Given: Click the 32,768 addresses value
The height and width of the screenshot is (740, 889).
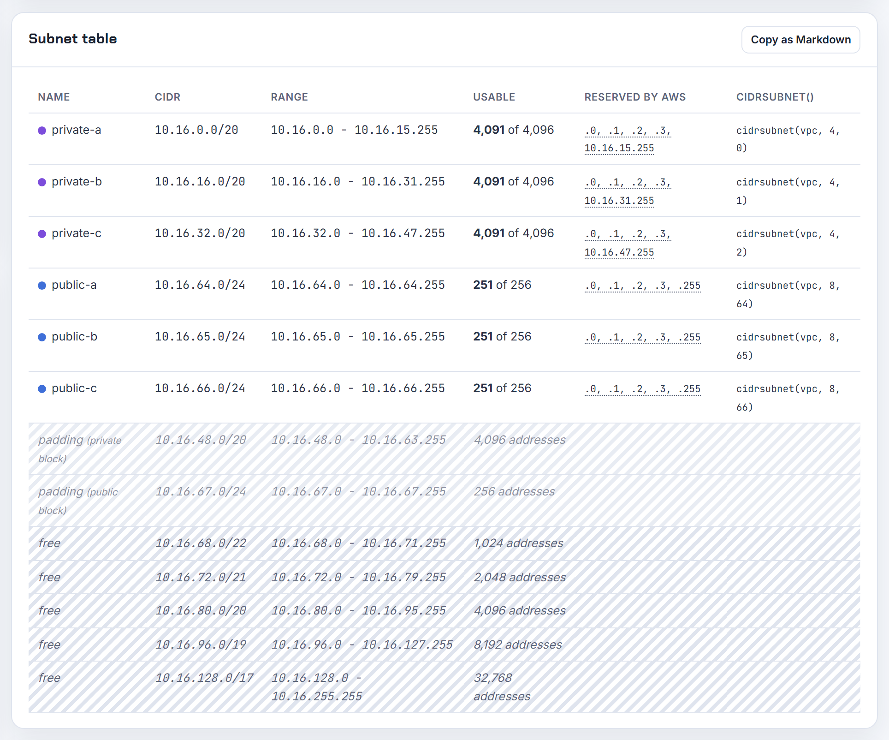Looking at the screenshot, I should point(502,687).
